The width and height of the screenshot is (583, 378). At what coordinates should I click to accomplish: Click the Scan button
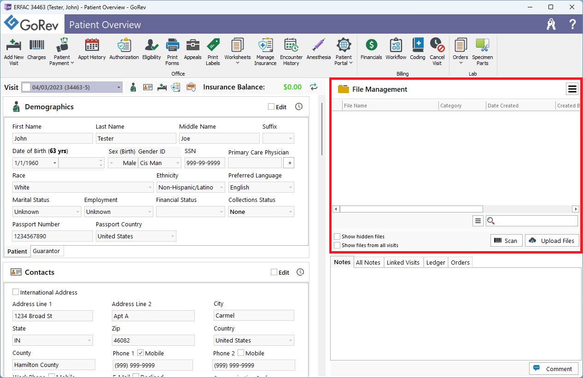click(506, 240)
